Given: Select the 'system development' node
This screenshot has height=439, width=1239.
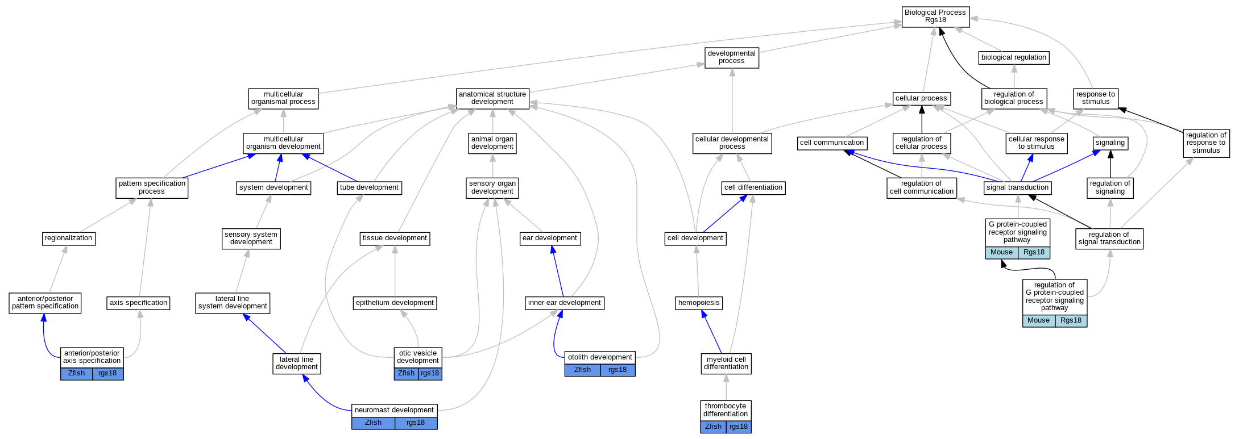Looking at the screenshot, I should [274, 188].
